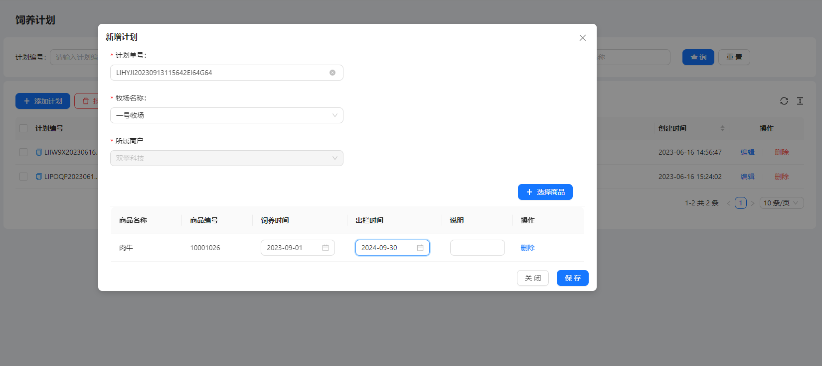The height and width of the screenshot is (366, 822).
Task: Open the 牧场名称 dropdown showing 一号牧场
Action: pos(226,115)
